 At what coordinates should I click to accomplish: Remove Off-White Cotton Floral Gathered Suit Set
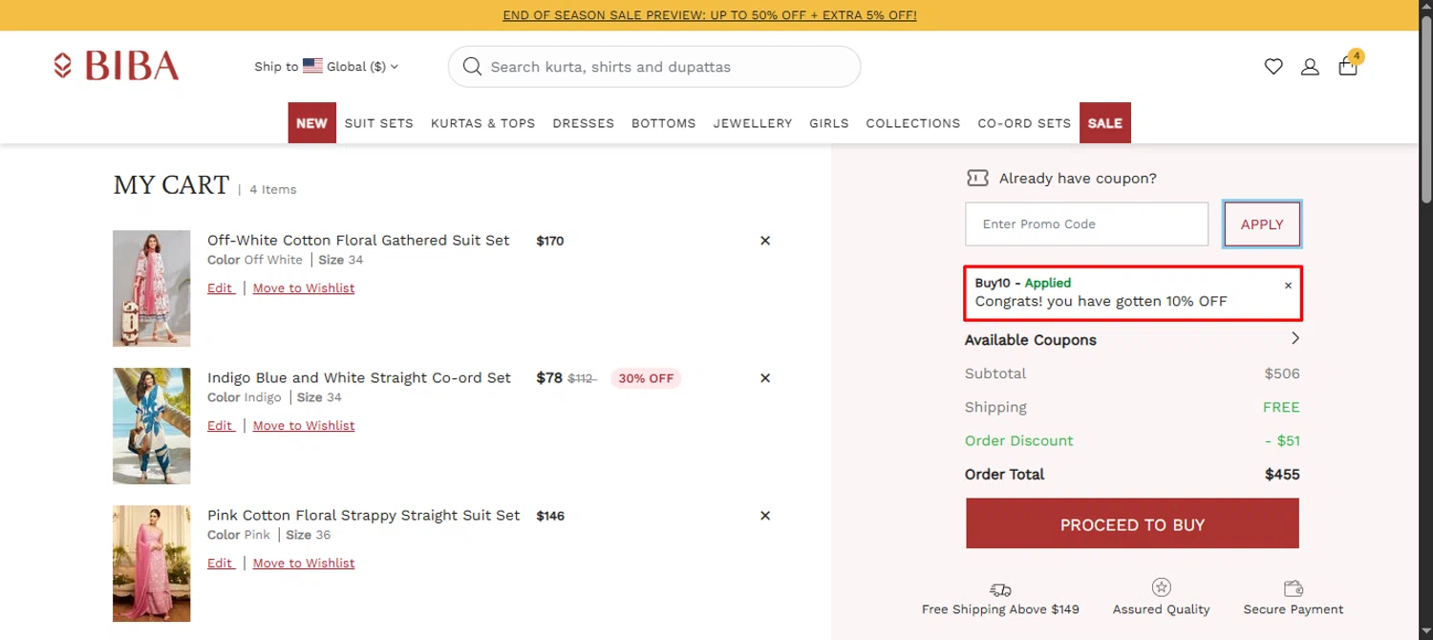765,241
